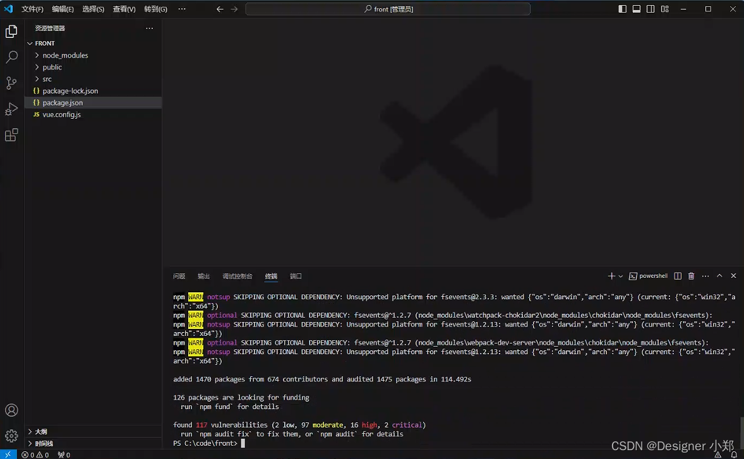This screenshot has width=744, height=459.
Task: Select package.json in explorer
Action: [93, 103]
